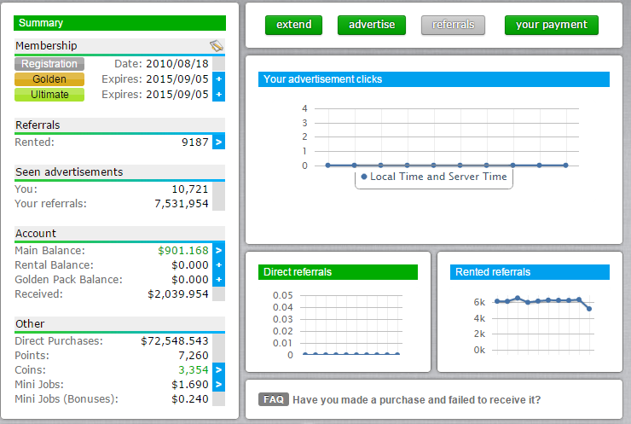Click the plus icon beside Golden Pack Balance

(x=219, y=280)
